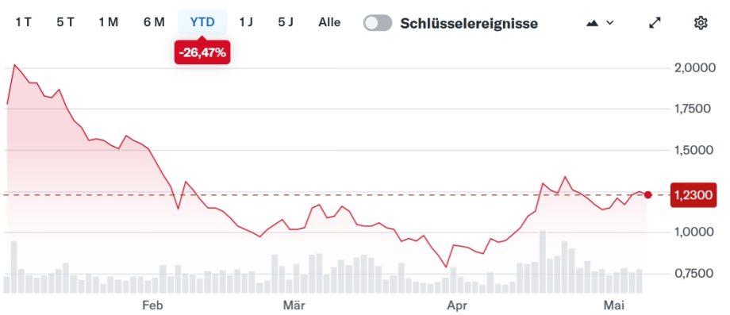Click the red current price dot

(x=648, y=195)
